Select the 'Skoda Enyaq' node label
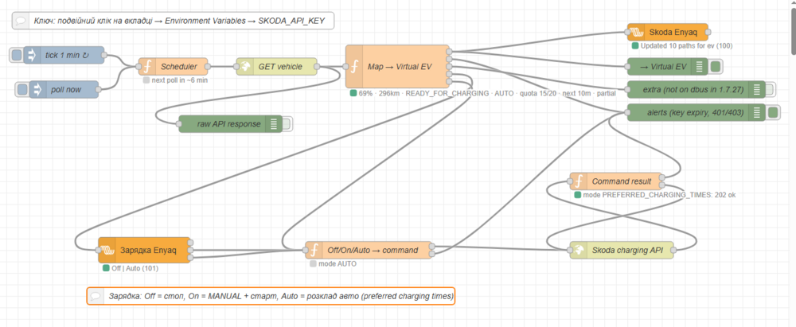This screenshot has height=327, width=796. click(673, 33)
